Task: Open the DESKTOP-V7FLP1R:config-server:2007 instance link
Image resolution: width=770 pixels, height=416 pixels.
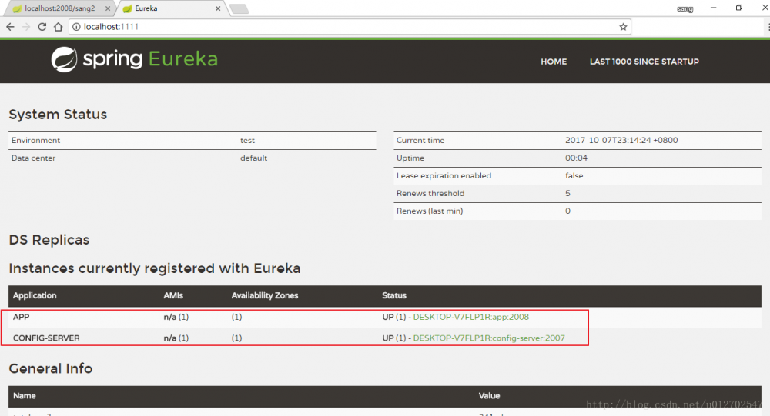Action: pyautogui.click(x=489, y=338)
